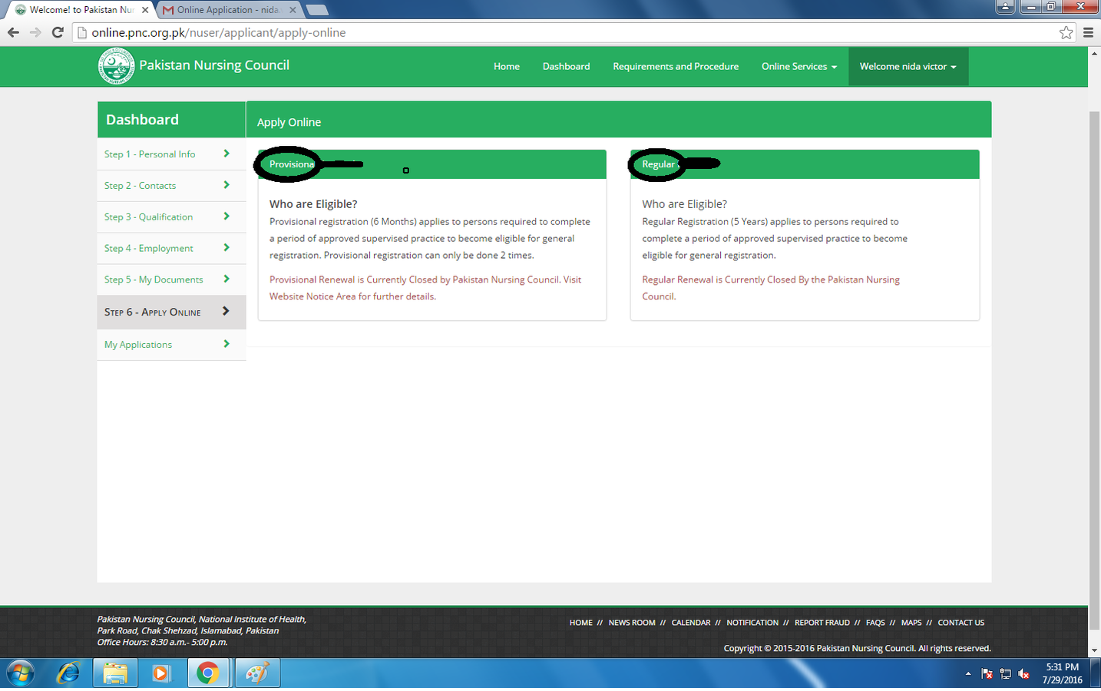1101x691 pixels.
Task: Open Dashboard from the top navigation
Action: point(567,67)
